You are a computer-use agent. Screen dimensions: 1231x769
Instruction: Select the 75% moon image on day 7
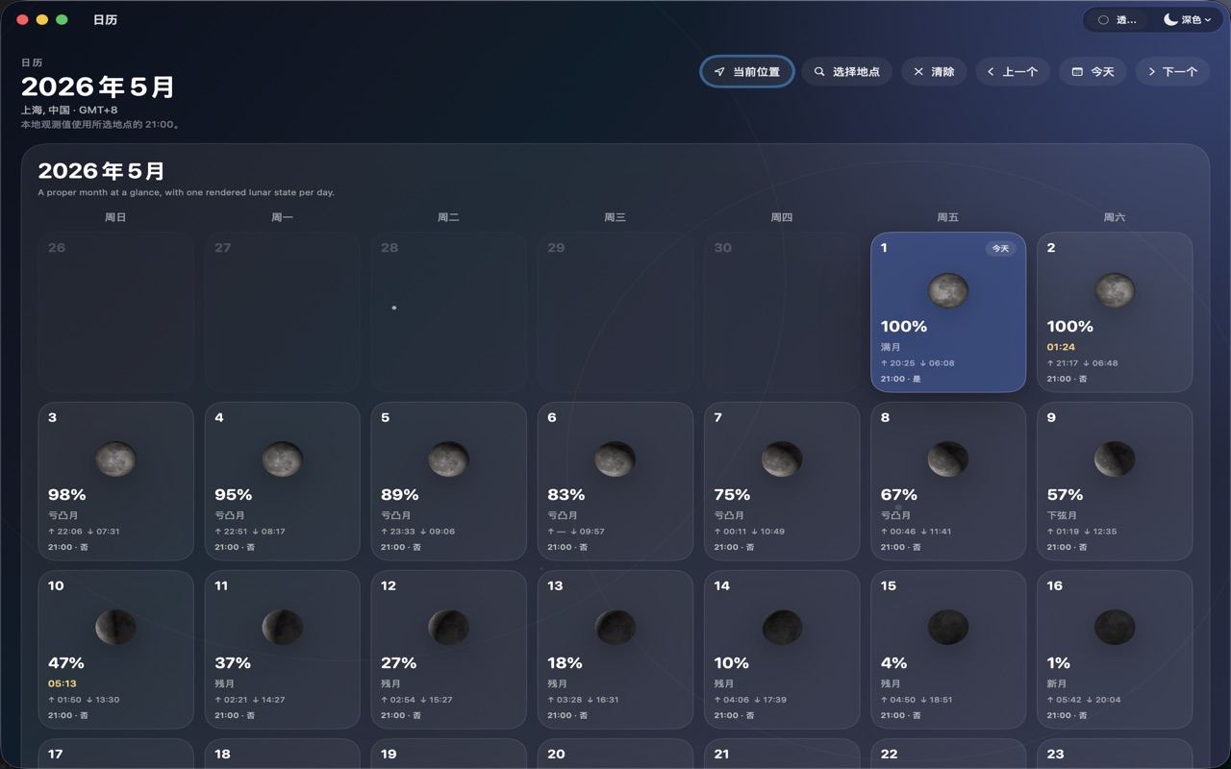pyautogui.click(x=782, y=459)
